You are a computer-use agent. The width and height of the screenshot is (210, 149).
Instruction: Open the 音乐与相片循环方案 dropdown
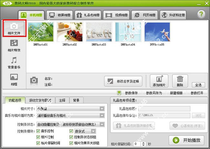[x=70, y=115]
